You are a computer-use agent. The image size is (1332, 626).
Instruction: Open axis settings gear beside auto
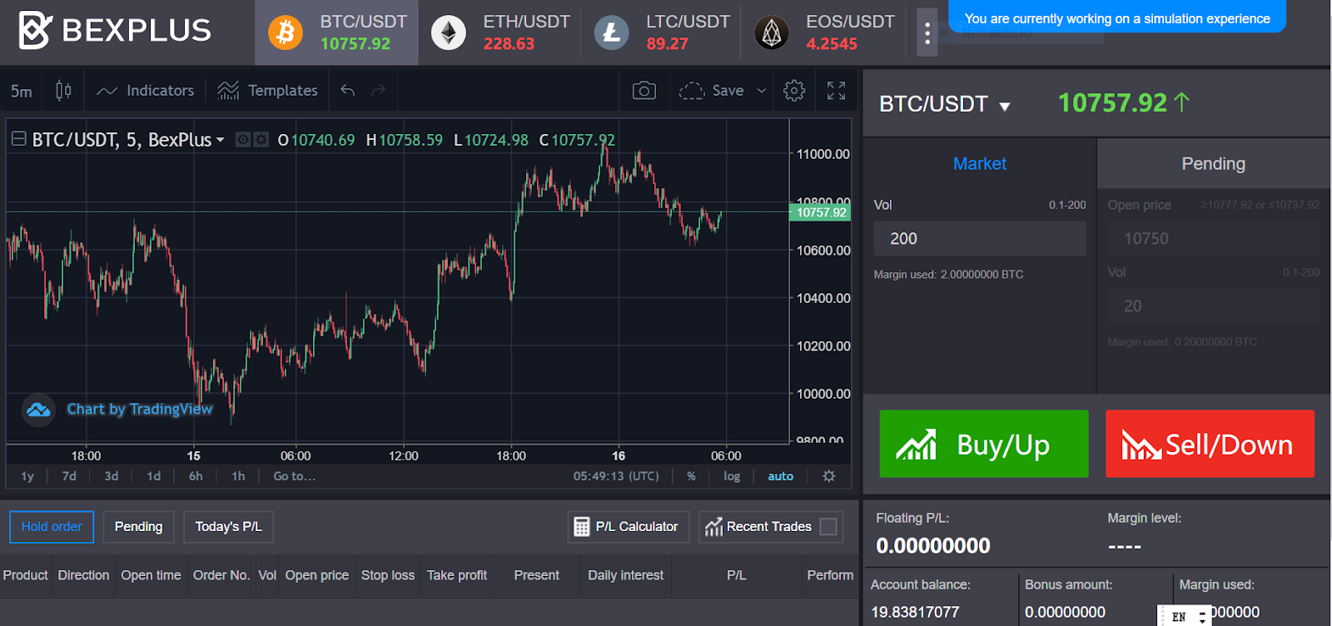[829, 476]
